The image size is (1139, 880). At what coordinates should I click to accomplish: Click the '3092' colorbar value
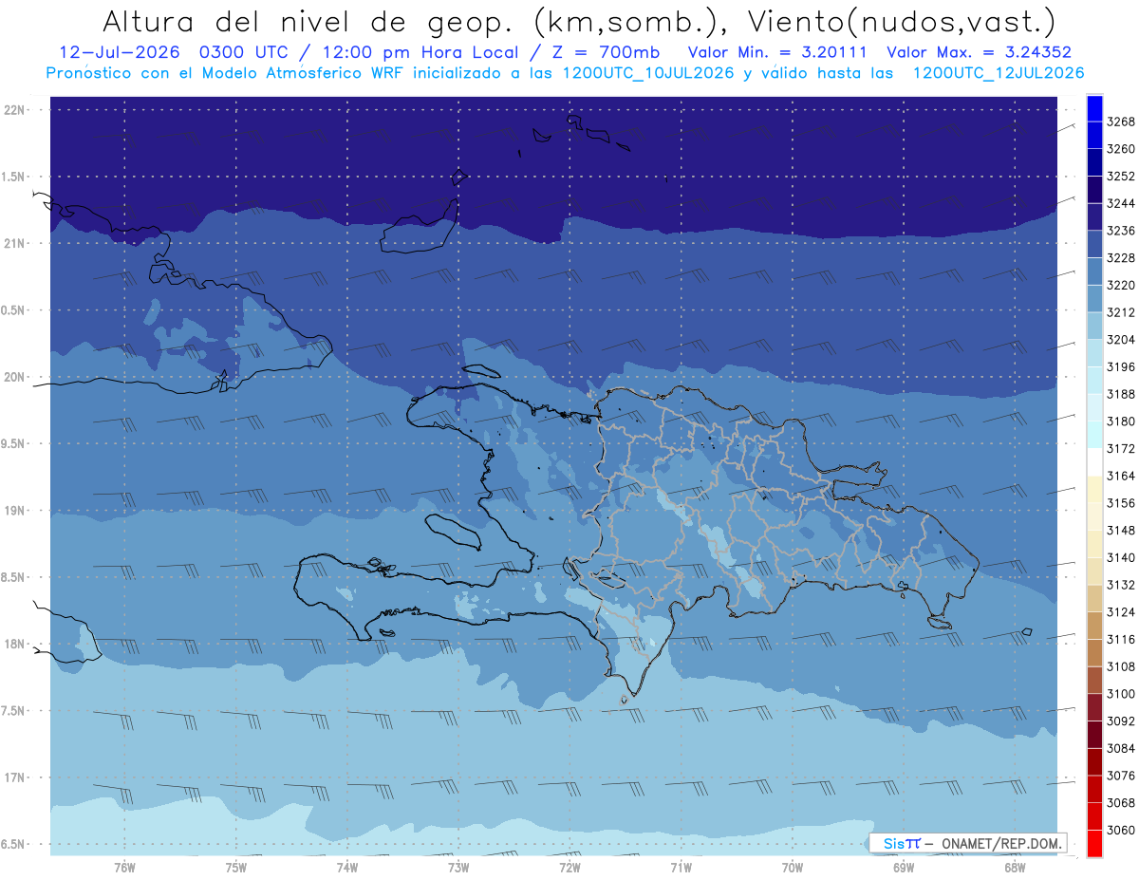tap(1121, 721)
